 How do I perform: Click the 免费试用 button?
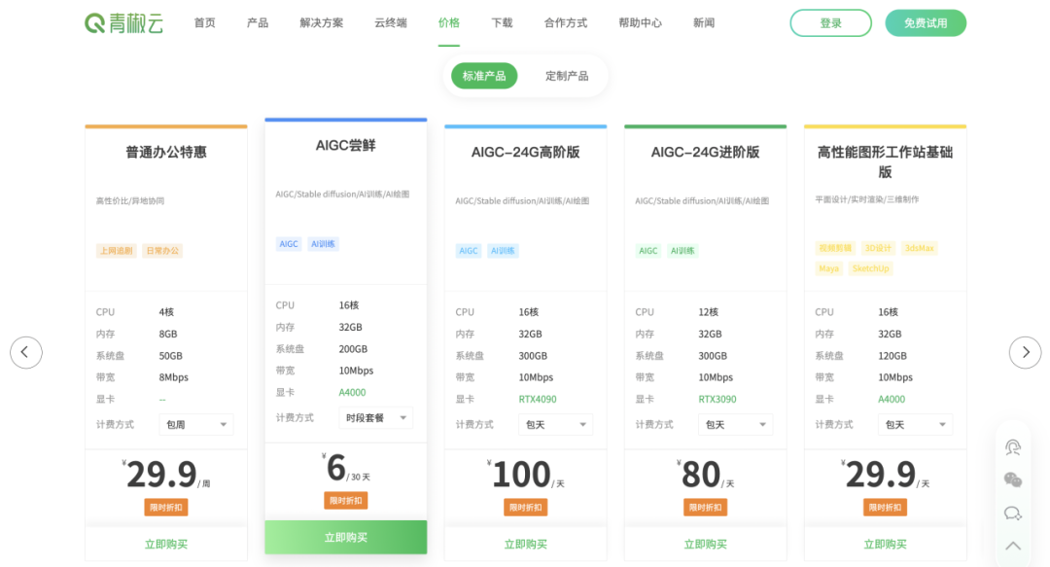[926, 22]
